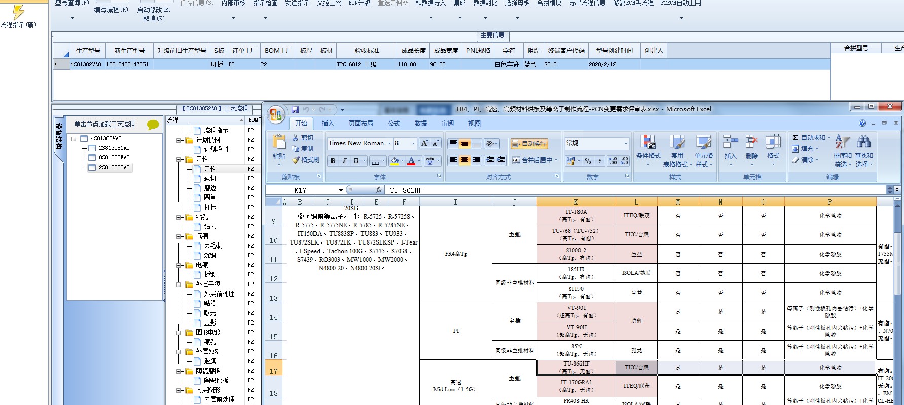
Task: Increase decimal places
Action: 613,161
